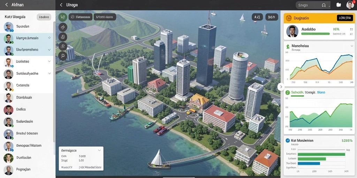The width and height of the screenshot is (357, 178).
Task: Select Oenopracl Matom in the list
Action: coord(26,146)
